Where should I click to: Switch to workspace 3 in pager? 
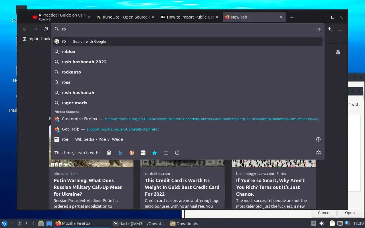pos(26,224)
